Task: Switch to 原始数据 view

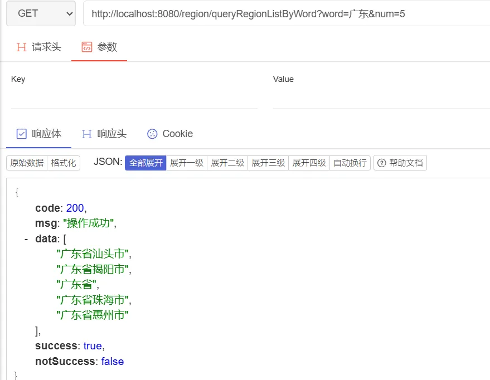Action: (27, 163)
